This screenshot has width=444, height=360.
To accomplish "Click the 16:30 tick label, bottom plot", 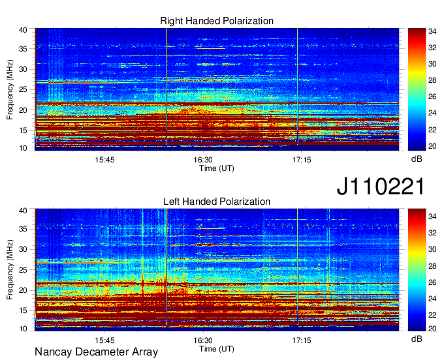I will pos(203,340).
